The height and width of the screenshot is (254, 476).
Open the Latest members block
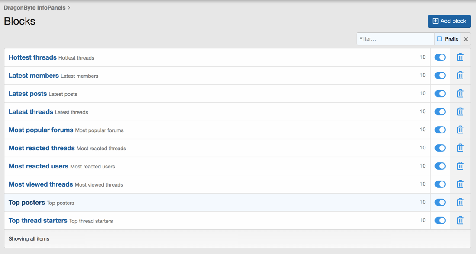click(34, 76)
